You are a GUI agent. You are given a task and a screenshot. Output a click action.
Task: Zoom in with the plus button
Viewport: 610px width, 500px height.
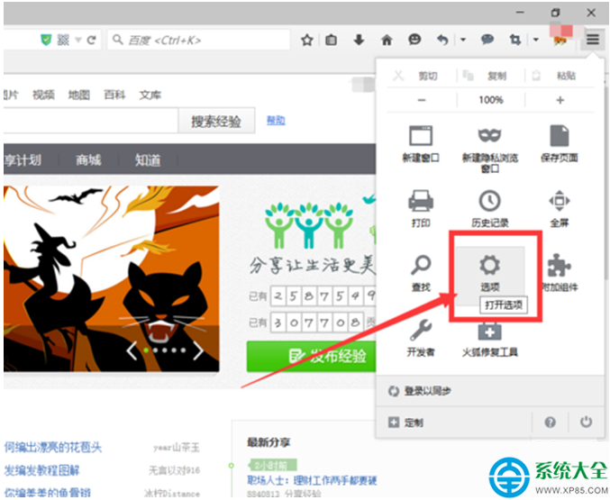[x=560, y=100]
